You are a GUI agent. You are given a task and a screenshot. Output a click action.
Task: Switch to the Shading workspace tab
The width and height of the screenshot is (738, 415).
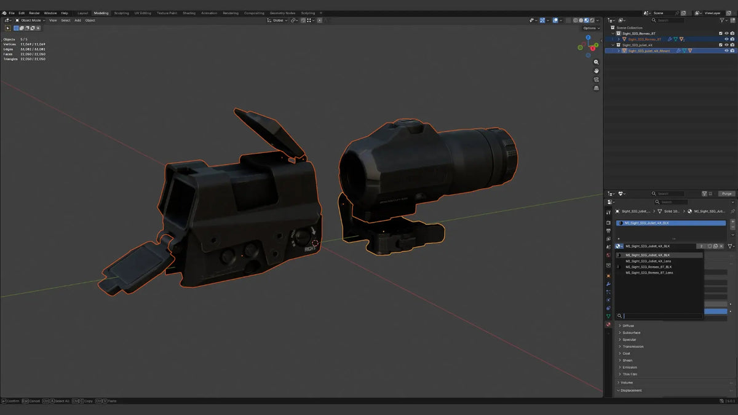point(189,13)
